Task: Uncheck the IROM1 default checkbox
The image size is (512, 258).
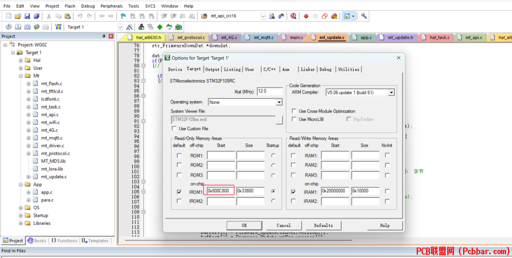Action: 179,192
